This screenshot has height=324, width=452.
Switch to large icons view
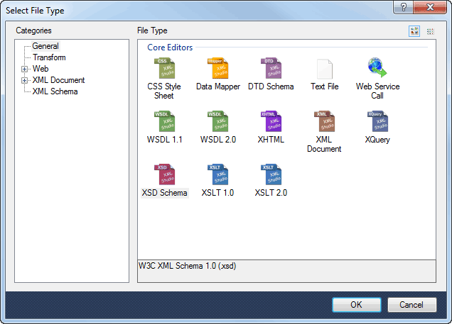coord(414,31)
